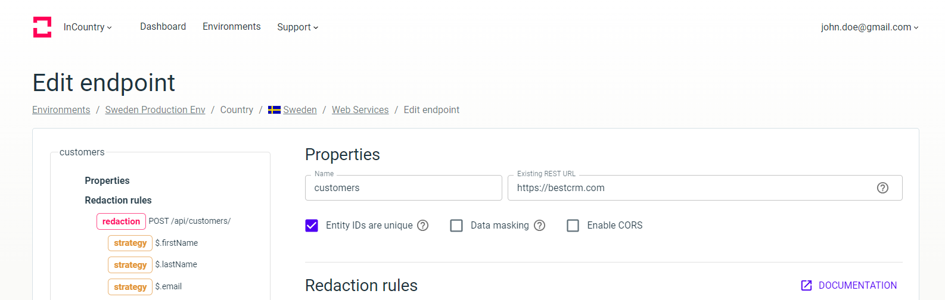Viewport: 945px width, 300px height.
Task: Click the strategy badge next to $.email
Action: (x=130, y=287)
